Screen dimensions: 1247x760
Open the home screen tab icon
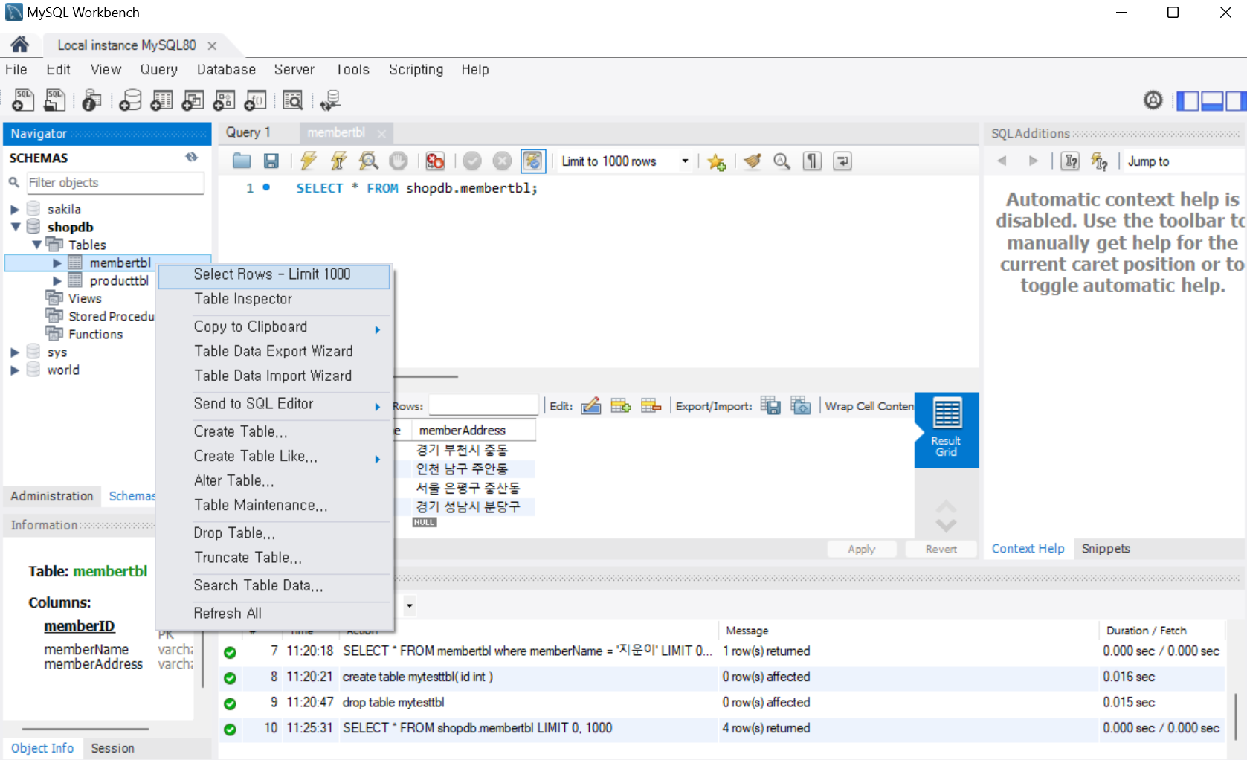[19, 45]
